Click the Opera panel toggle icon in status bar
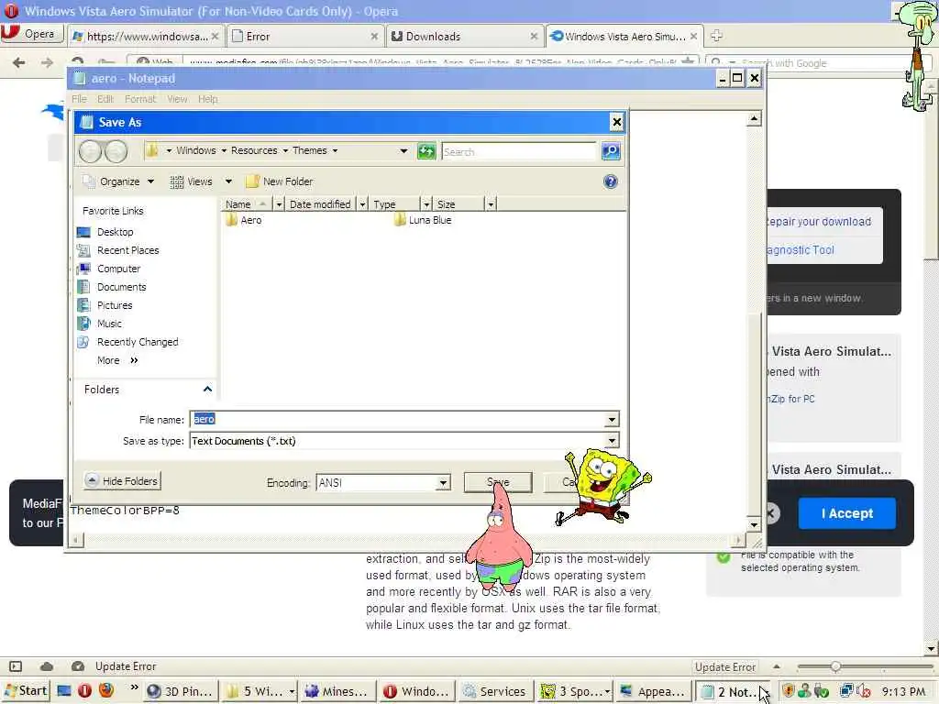 (x=16, y=666)
